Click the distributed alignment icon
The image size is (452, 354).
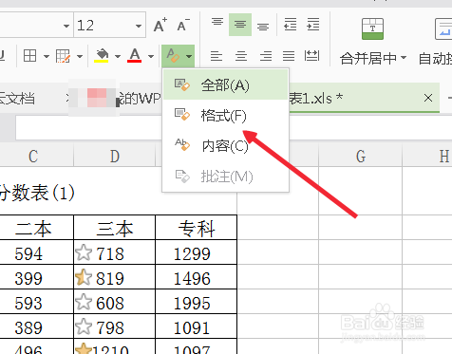pos(311,56)
